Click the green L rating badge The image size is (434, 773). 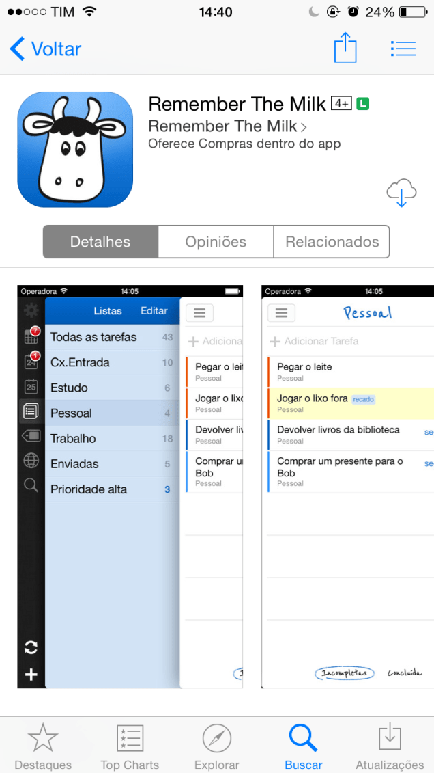coord(363,104)
